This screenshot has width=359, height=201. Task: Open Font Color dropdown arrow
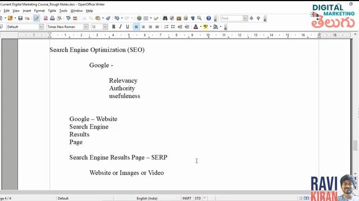click(201, 27)
